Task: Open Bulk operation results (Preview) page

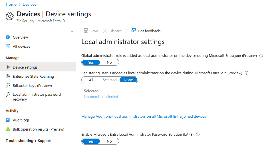Action: [39, 129]
